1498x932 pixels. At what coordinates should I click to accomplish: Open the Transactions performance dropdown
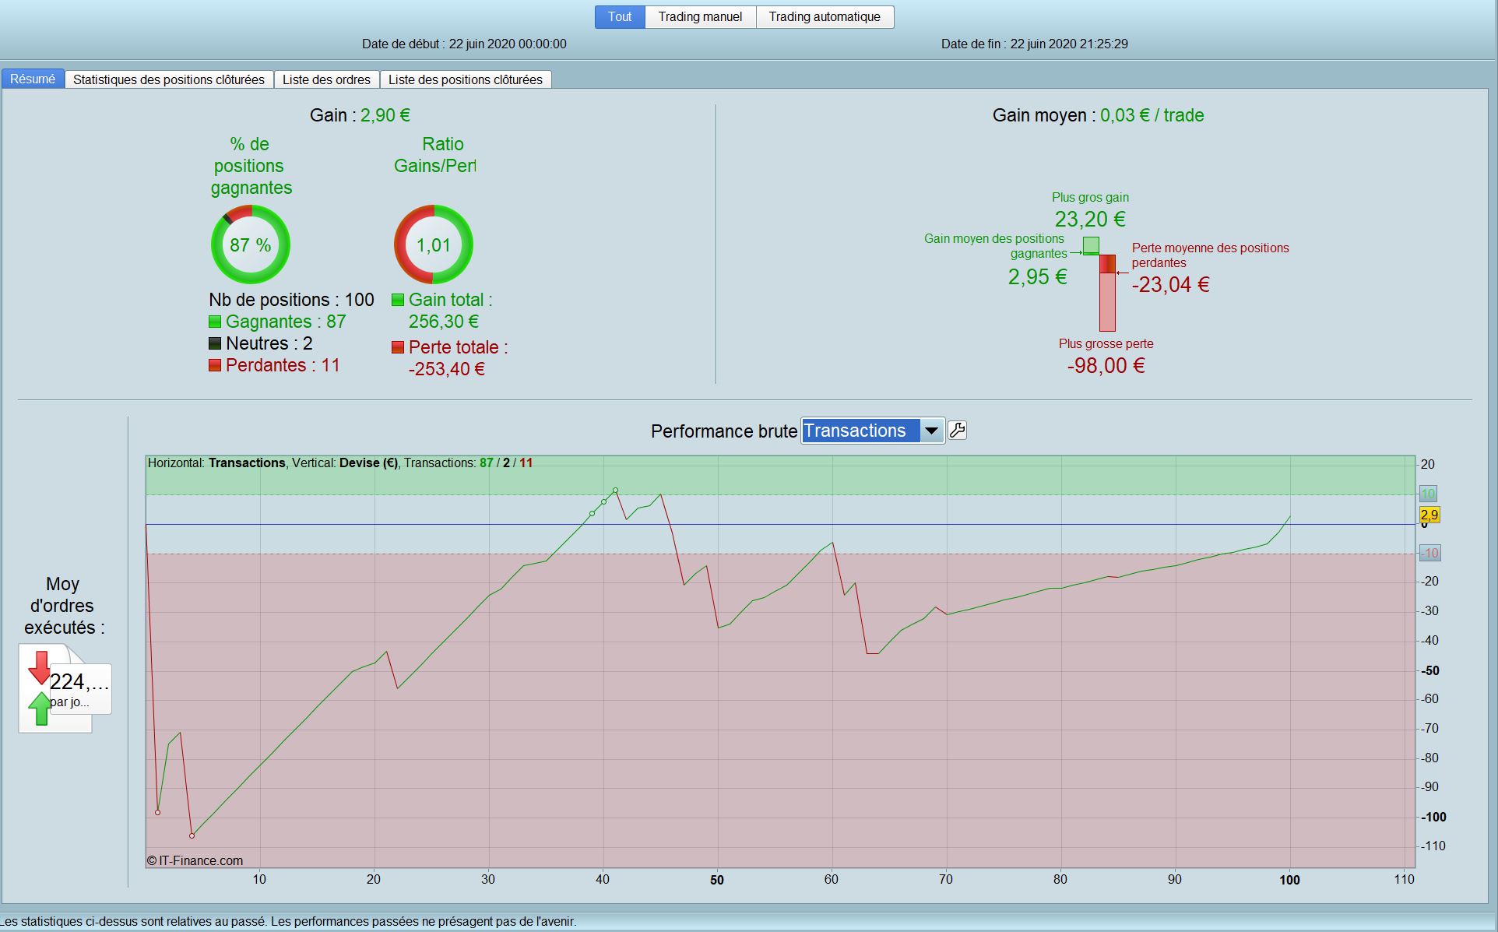tap(860, 431)
